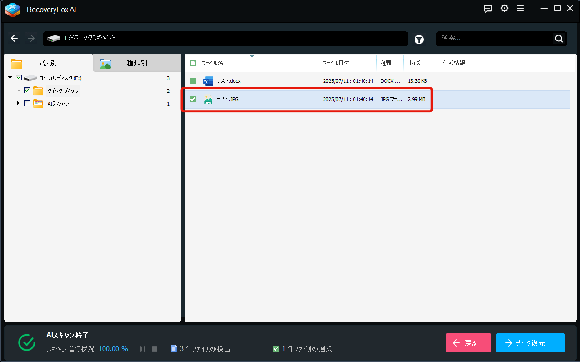
Task: Select the テスト.JPG file name
Action: click(227, 99)
